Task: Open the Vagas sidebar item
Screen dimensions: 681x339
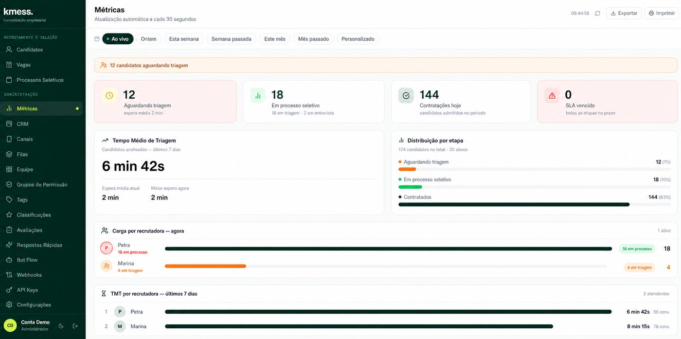Action: click(42, 65)
